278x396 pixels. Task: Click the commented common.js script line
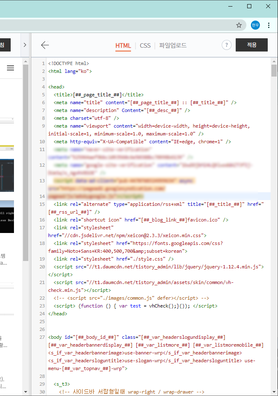tap(131, 298)
